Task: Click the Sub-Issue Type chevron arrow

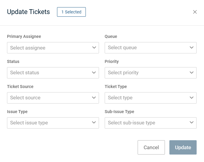Action: (x=192, y=123)
